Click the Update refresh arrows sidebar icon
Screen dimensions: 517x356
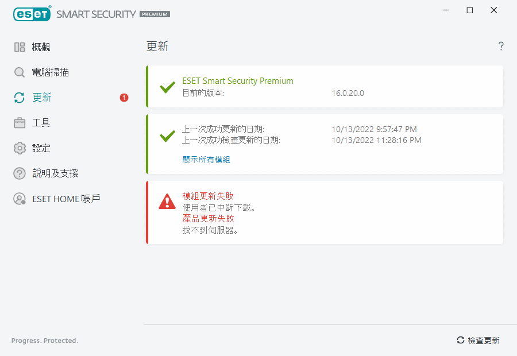pos(20,98)
